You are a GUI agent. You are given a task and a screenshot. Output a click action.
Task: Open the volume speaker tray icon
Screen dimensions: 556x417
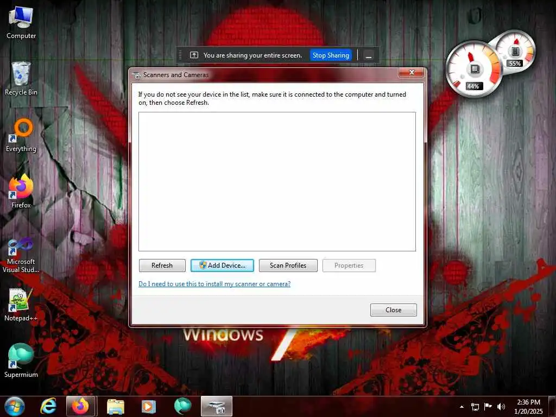click(x=501, y=407)
